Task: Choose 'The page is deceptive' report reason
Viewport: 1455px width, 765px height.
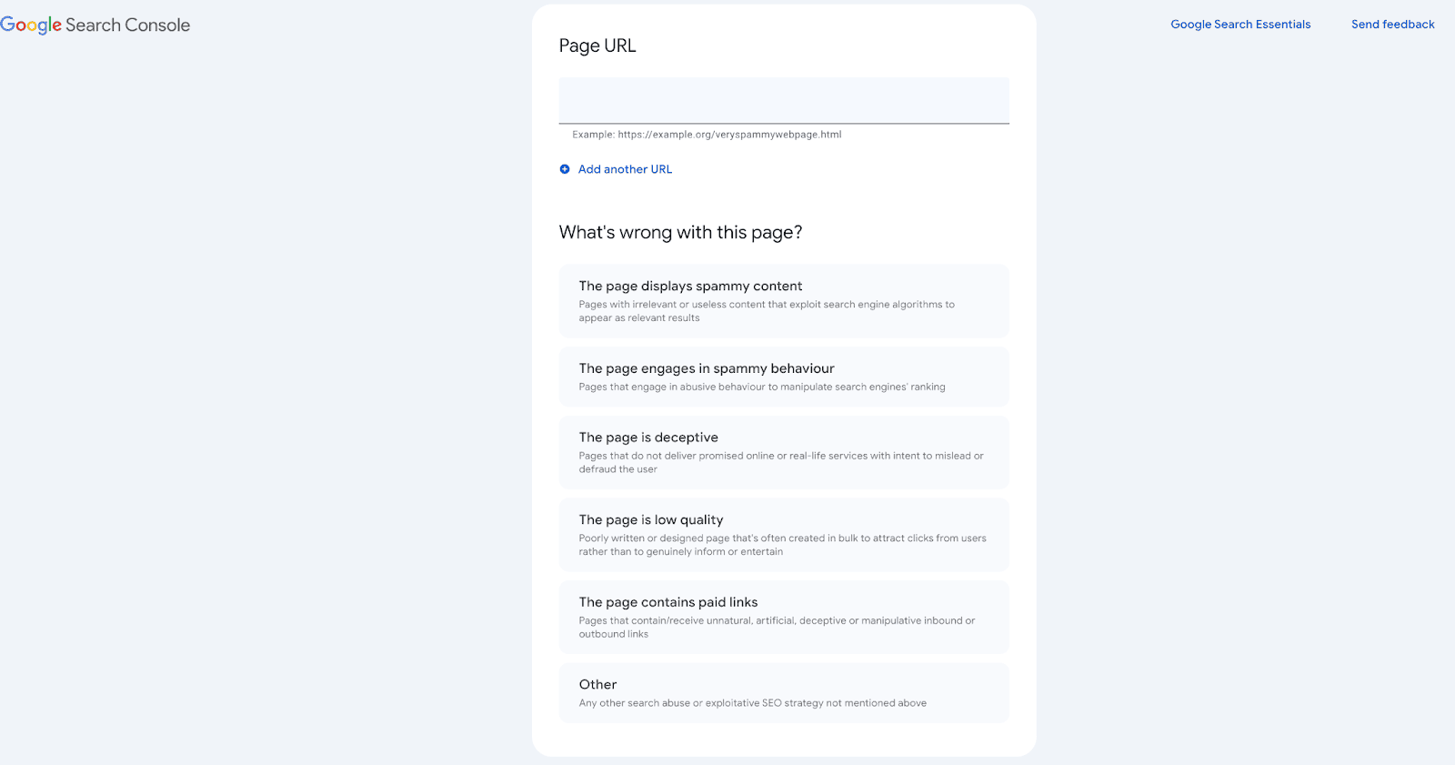Action: 783,451
